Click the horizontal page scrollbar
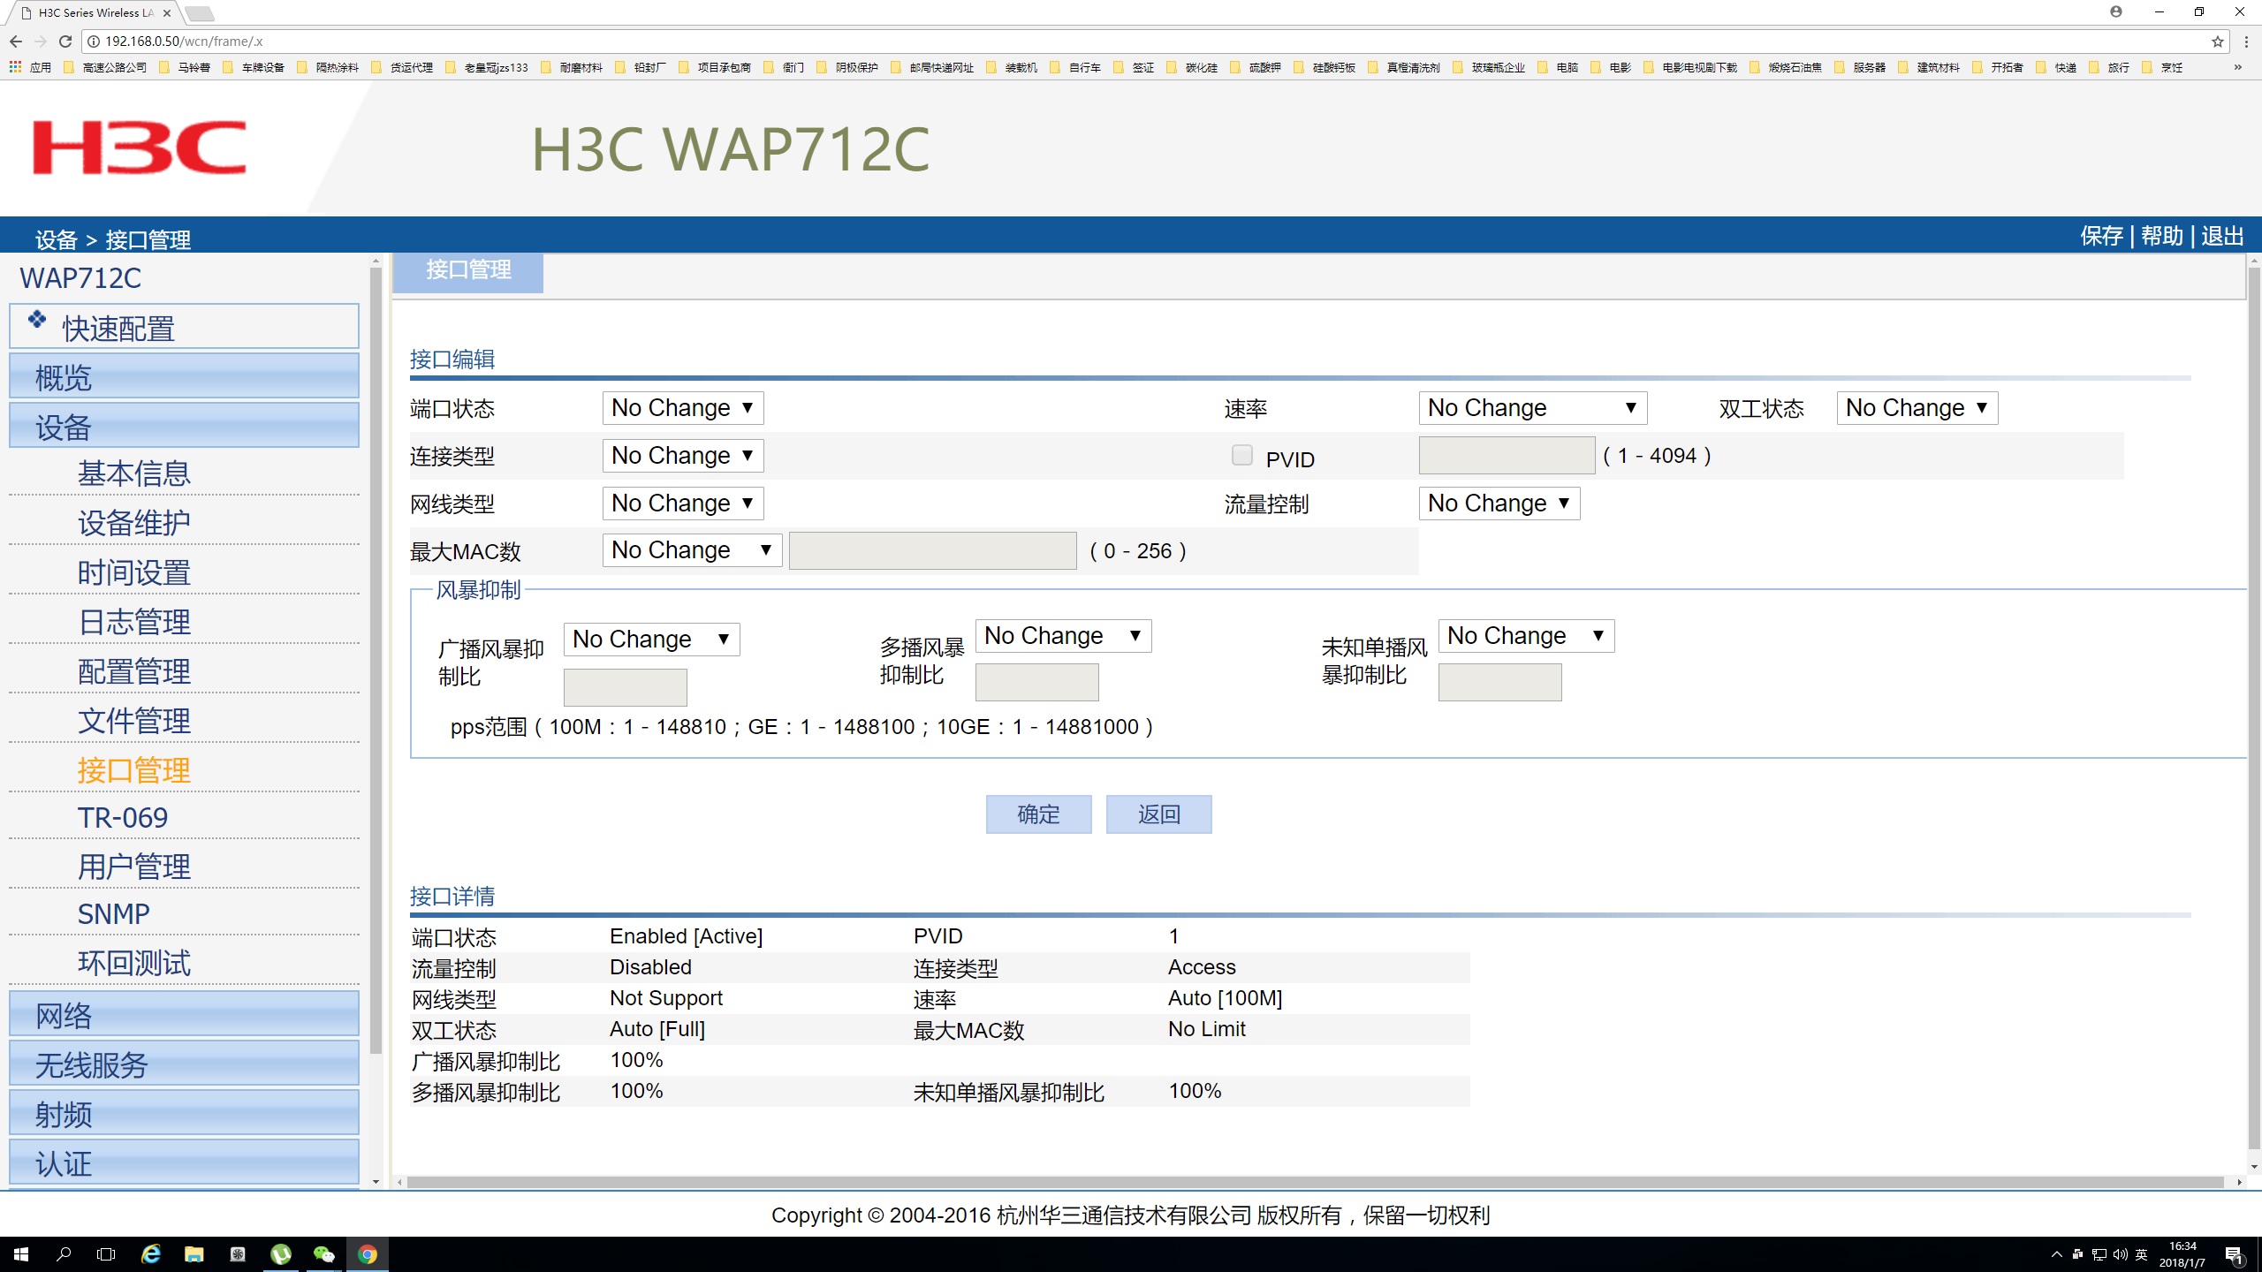This screenshot has width=2262, height=1272. coord(1315,1182)
